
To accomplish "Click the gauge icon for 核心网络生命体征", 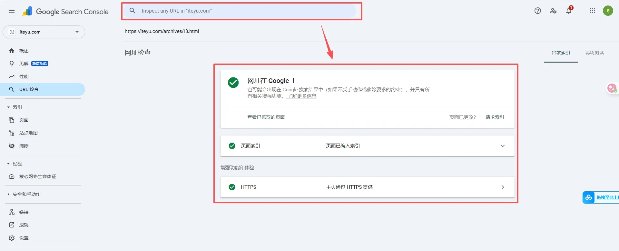I will coord(12,176).
